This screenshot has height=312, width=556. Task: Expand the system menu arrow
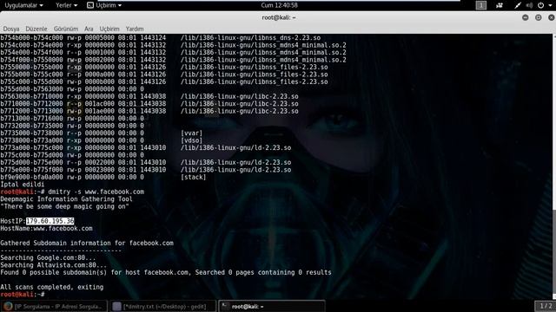pyautogui.click(x=550, y=5)
